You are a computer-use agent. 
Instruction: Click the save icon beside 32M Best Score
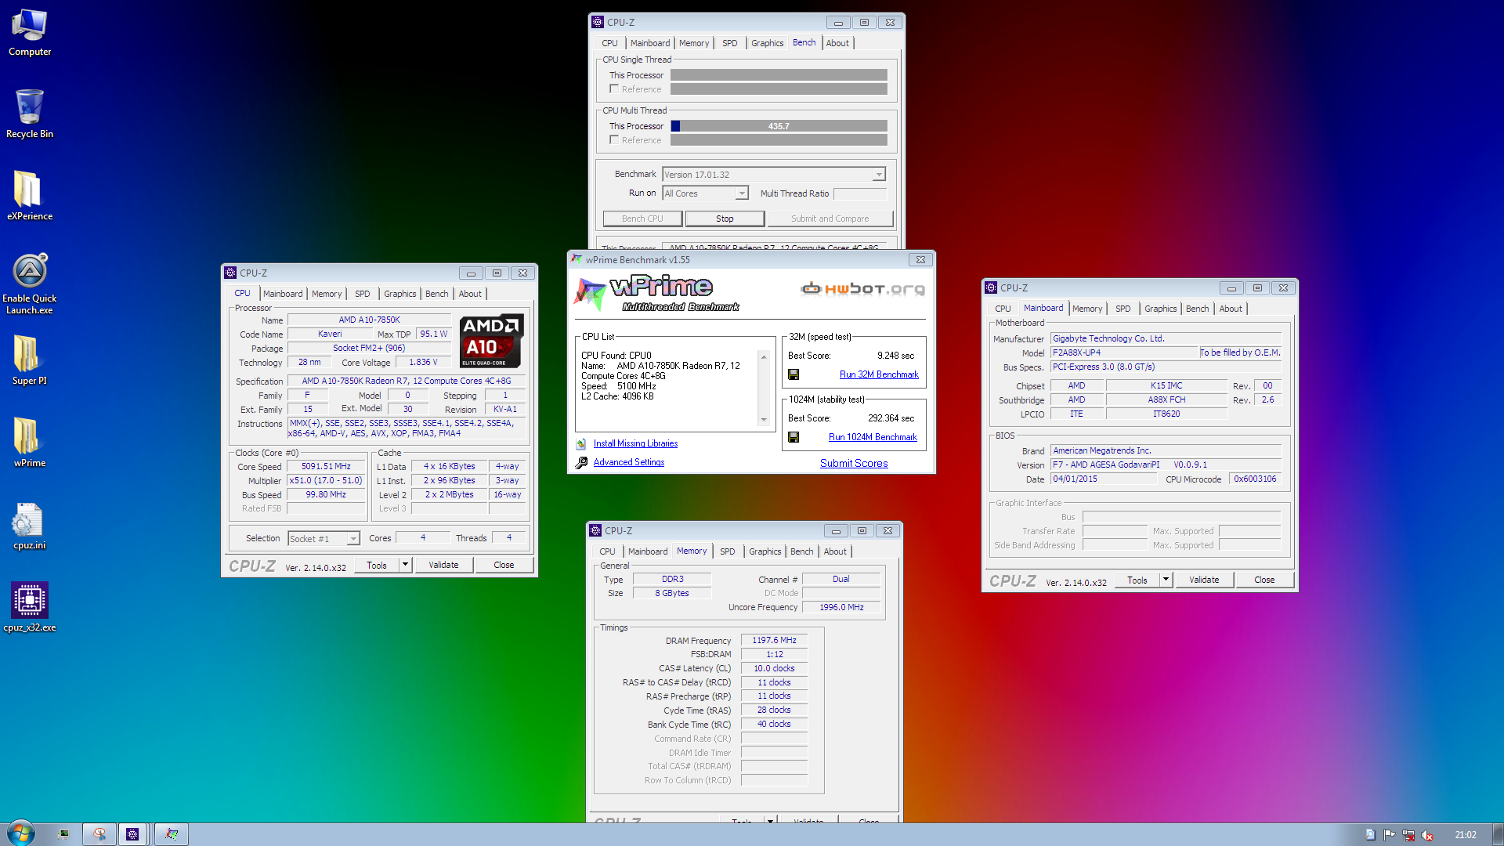794,374
